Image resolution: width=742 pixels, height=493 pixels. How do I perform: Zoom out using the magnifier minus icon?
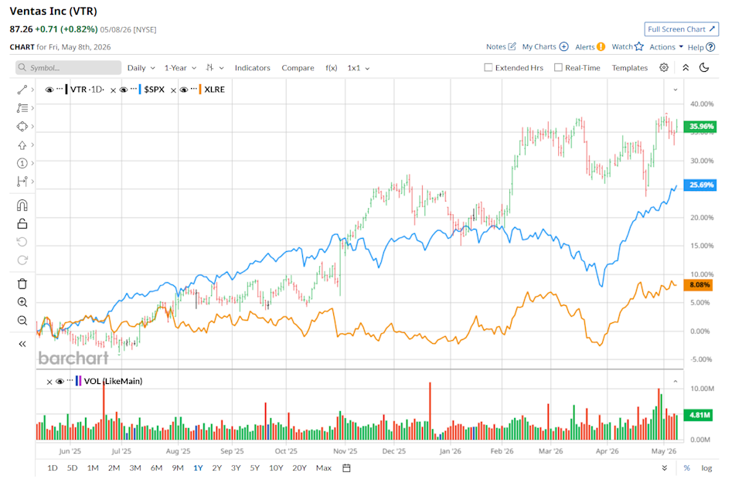click(22, 321)
